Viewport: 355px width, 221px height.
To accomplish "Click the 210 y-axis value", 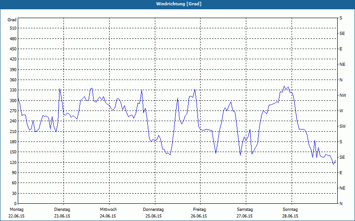I will coord(13,131).
